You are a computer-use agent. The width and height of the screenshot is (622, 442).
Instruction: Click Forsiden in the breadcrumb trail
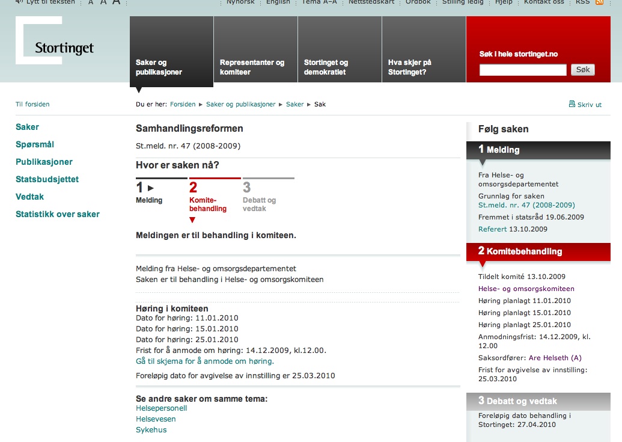[x=183, y=105]
